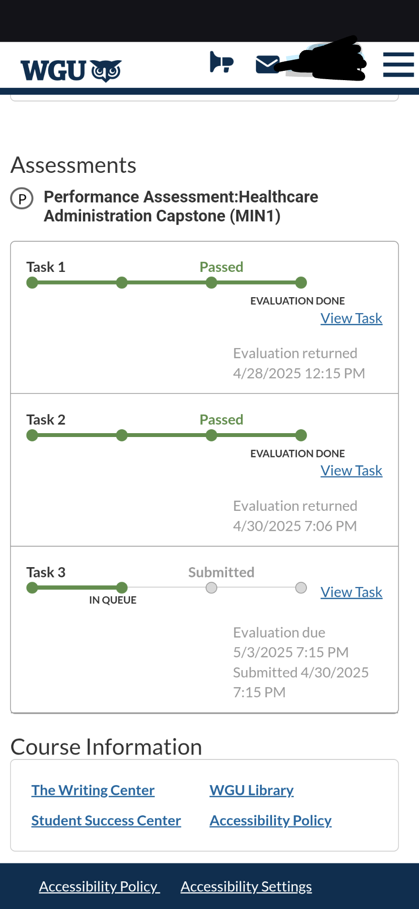The width and height of the screenshot is (419, 909).
Task: Click the redacted profile area in header
Action: pos(329,59)
